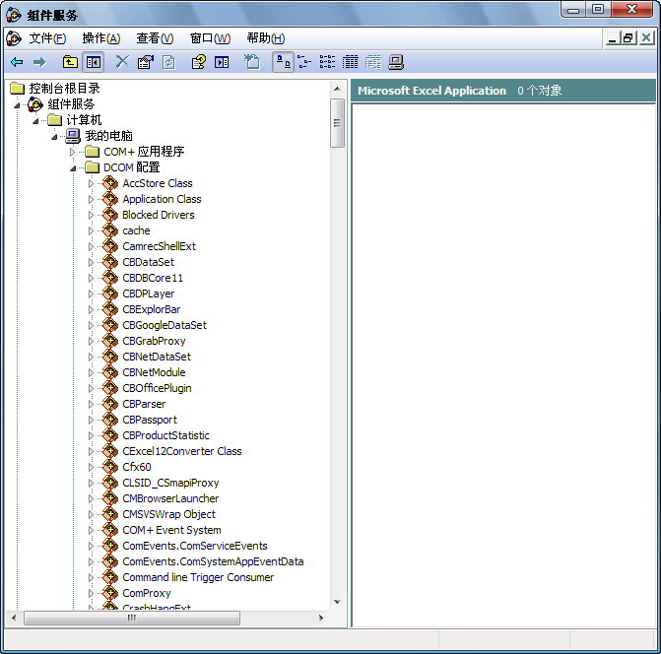Image resolution: width=661 pixels, height=654 pixels.
Task: Click the 组件服务 tree node icon
Action: (35, 104)
